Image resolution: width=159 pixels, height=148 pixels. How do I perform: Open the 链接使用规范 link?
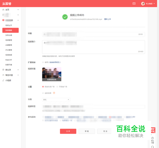55,62
